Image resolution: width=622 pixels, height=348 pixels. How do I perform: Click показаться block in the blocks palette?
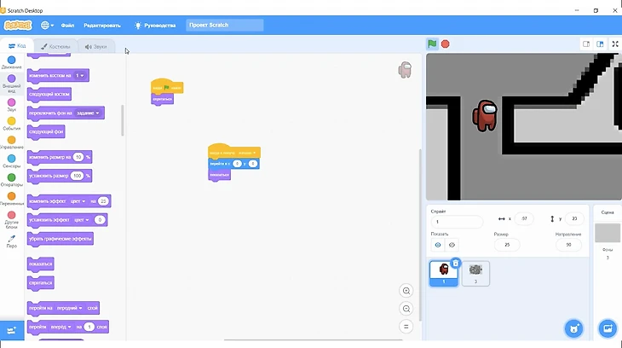[x=40, y=264]
